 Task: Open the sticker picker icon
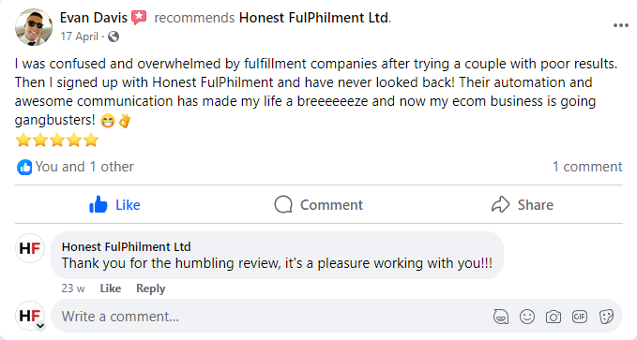tap(606, 317)
